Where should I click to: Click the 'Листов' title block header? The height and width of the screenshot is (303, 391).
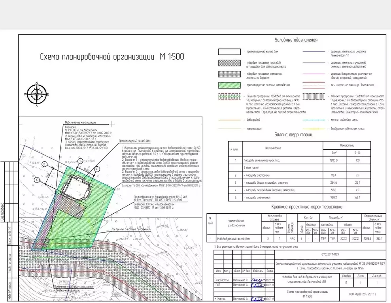tap(376, 276)
